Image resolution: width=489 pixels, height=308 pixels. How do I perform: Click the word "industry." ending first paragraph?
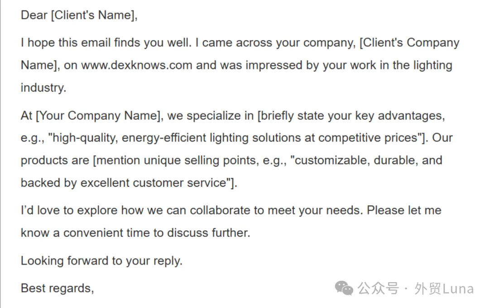click(x=43, y=88)
